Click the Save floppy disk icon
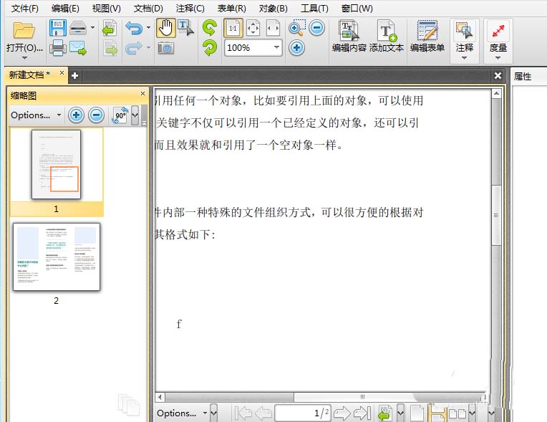This screenshot has width=547, height=422. click(x=58, y=28)
